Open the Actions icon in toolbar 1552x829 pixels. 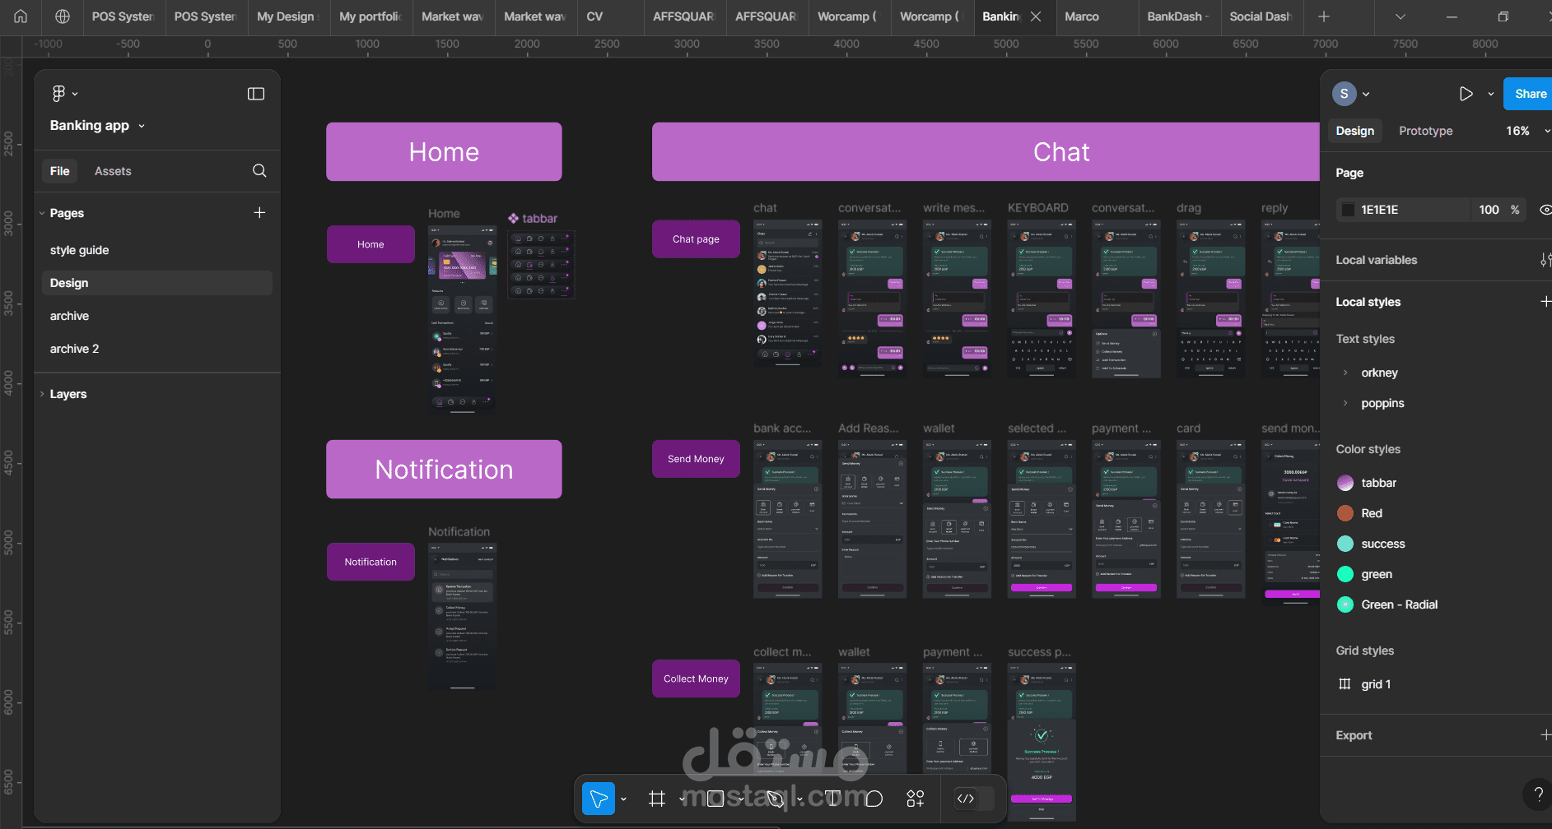click(x=915, y=798)
